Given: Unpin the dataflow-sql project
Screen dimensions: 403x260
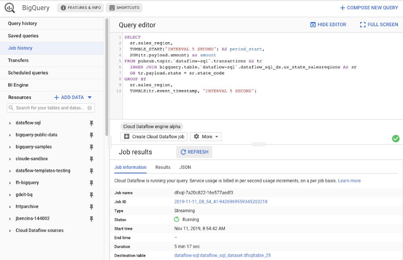Looking at the screenshot, I should point(91,123).
